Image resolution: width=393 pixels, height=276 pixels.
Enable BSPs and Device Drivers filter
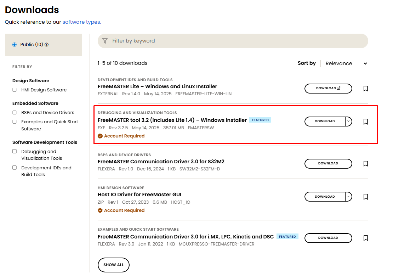click(15, 113)
